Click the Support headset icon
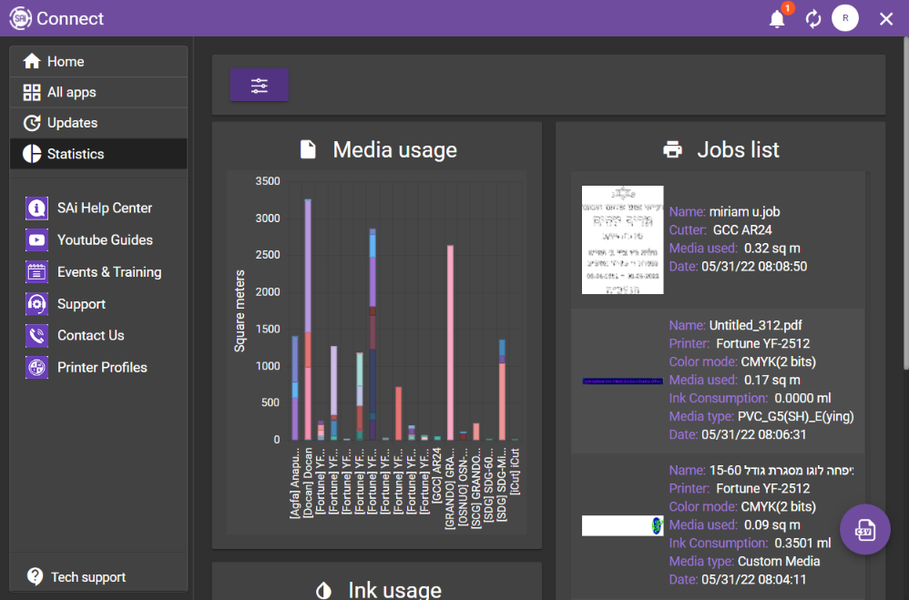This screenshot has width=909, height=600. (x=37, y=304)
